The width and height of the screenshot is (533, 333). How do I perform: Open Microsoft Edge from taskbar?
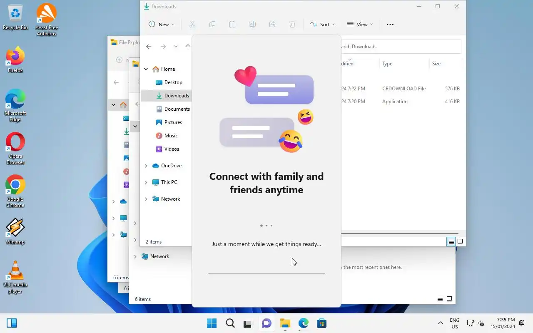pyautogui.click(x=303, y=323)
